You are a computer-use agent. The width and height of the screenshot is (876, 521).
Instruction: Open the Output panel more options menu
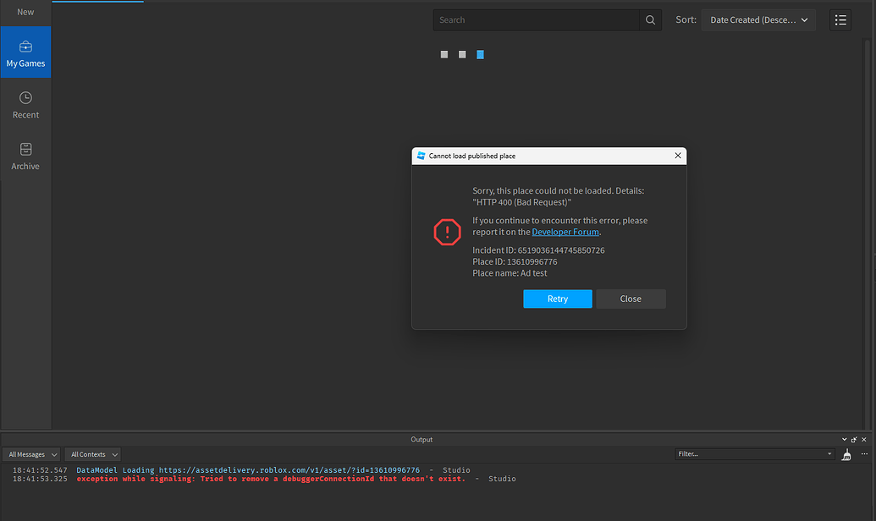(864, 454)
